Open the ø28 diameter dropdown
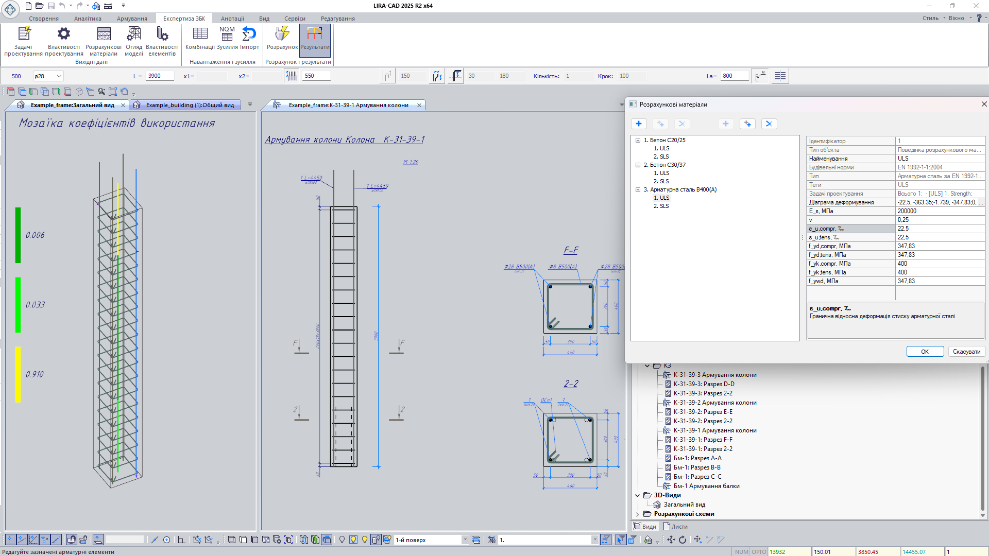The width and height of the screenshot is (989, 556). click(59, 76)
